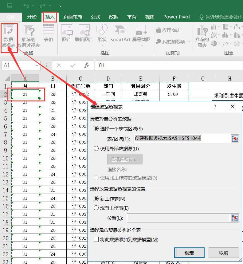Click 'Tell me what you want to do' (告诉我您想要做什么) box
Image resolution: width=243 pixels, height=264 pixels.
221,17
